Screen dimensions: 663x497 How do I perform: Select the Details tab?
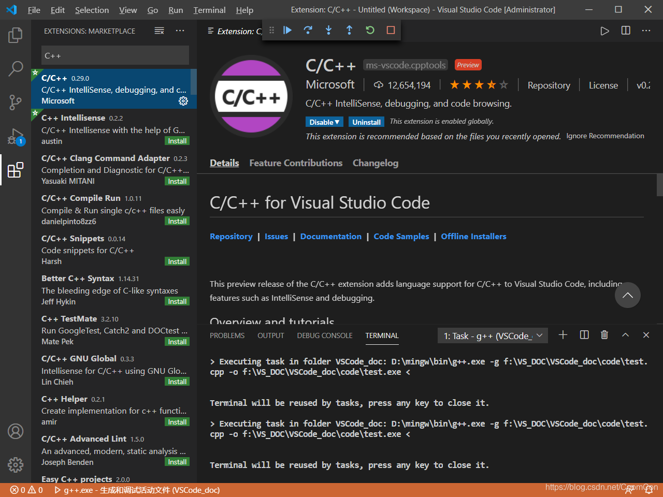pos(224,163)
